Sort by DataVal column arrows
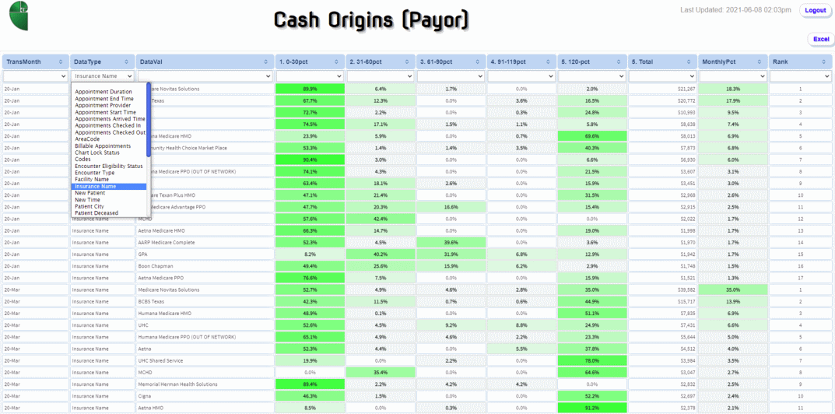 coord(266,62)
